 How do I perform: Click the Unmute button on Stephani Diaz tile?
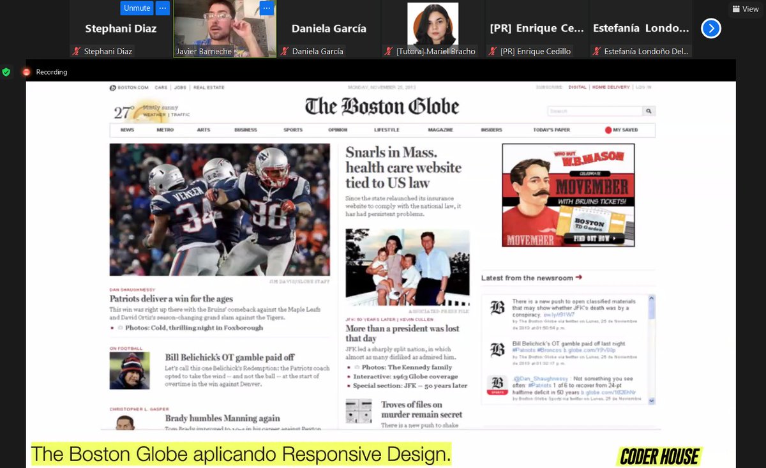point(137,8)
